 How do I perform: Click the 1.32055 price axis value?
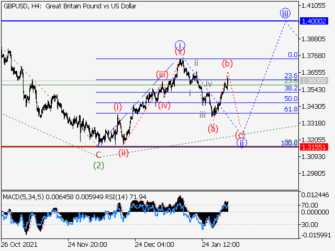(313, 140)
